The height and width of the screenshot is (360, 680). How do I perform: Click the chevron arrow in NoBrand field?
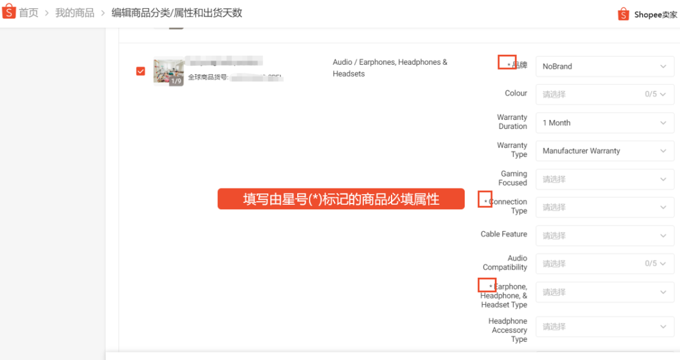663,67
